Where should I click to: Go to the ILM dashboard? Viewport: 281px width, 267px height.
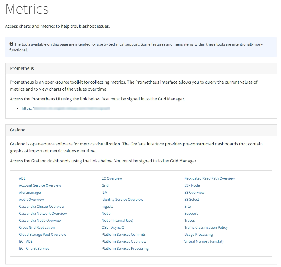(x=104, y=193)
